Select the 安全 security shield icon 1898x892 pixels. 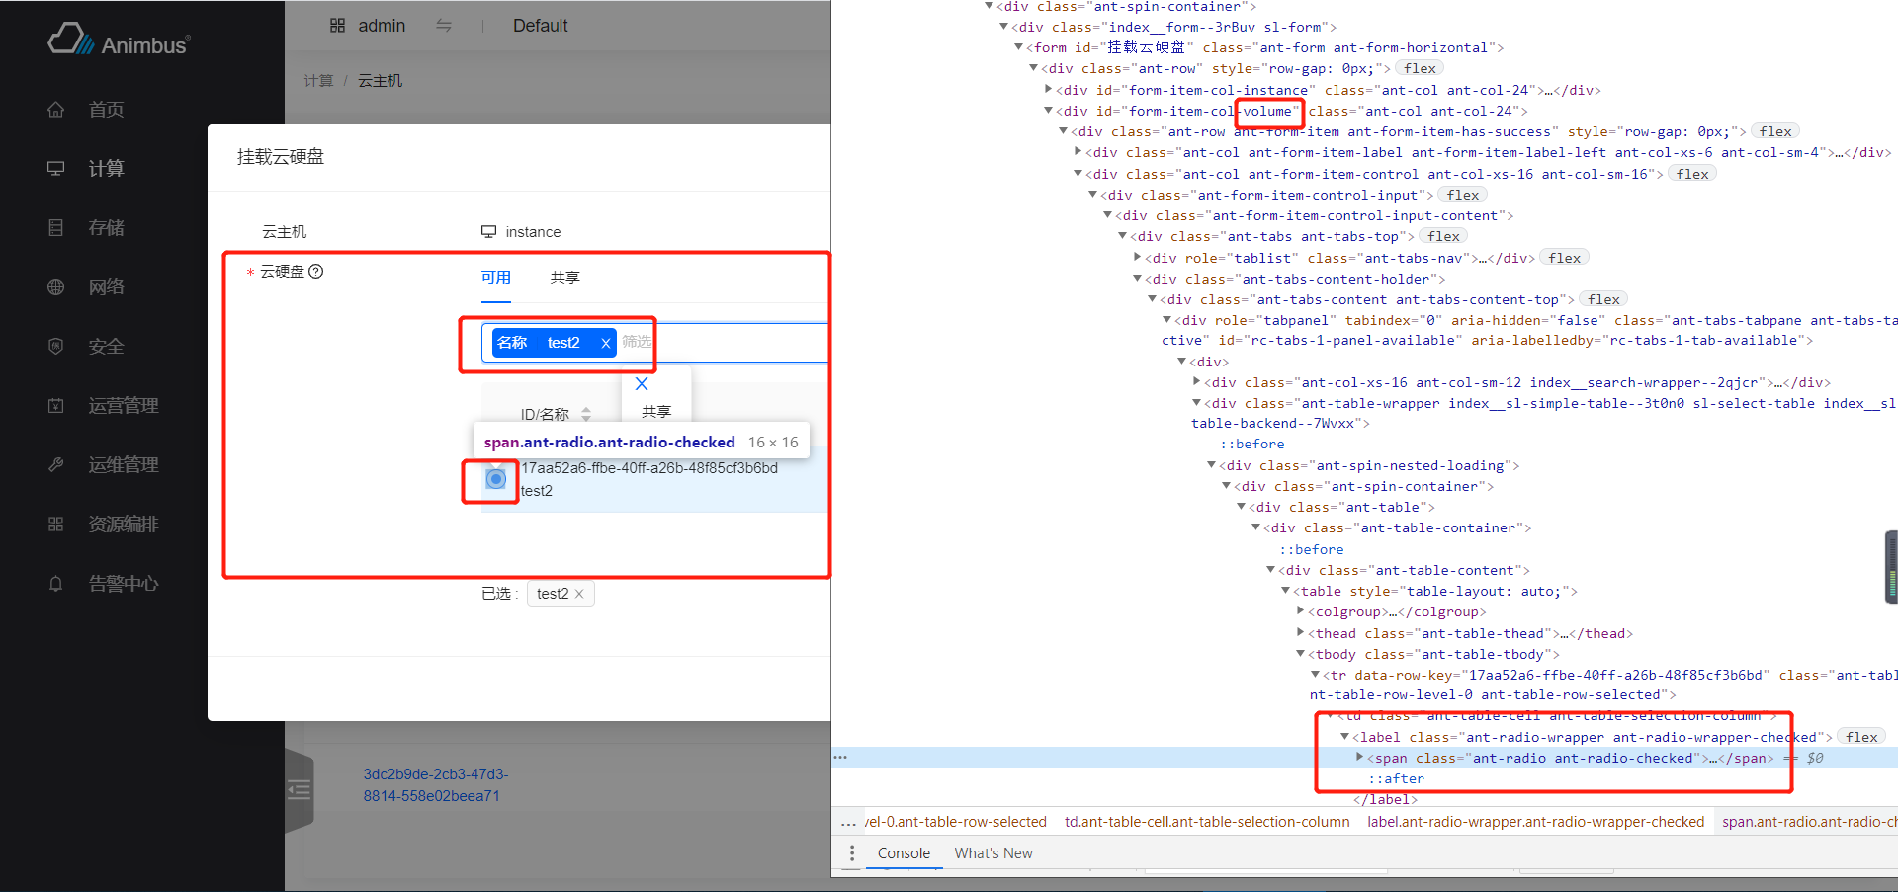[x=56, y=346]
